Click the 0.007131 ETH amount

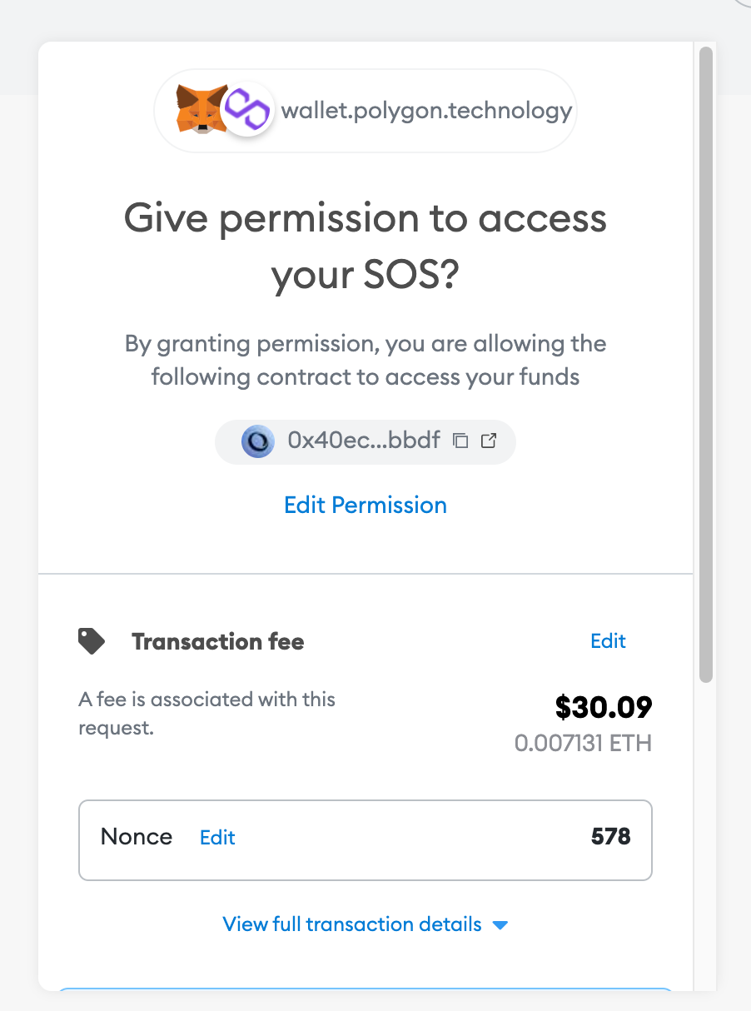pyautogui.click(x=583, y=743)
